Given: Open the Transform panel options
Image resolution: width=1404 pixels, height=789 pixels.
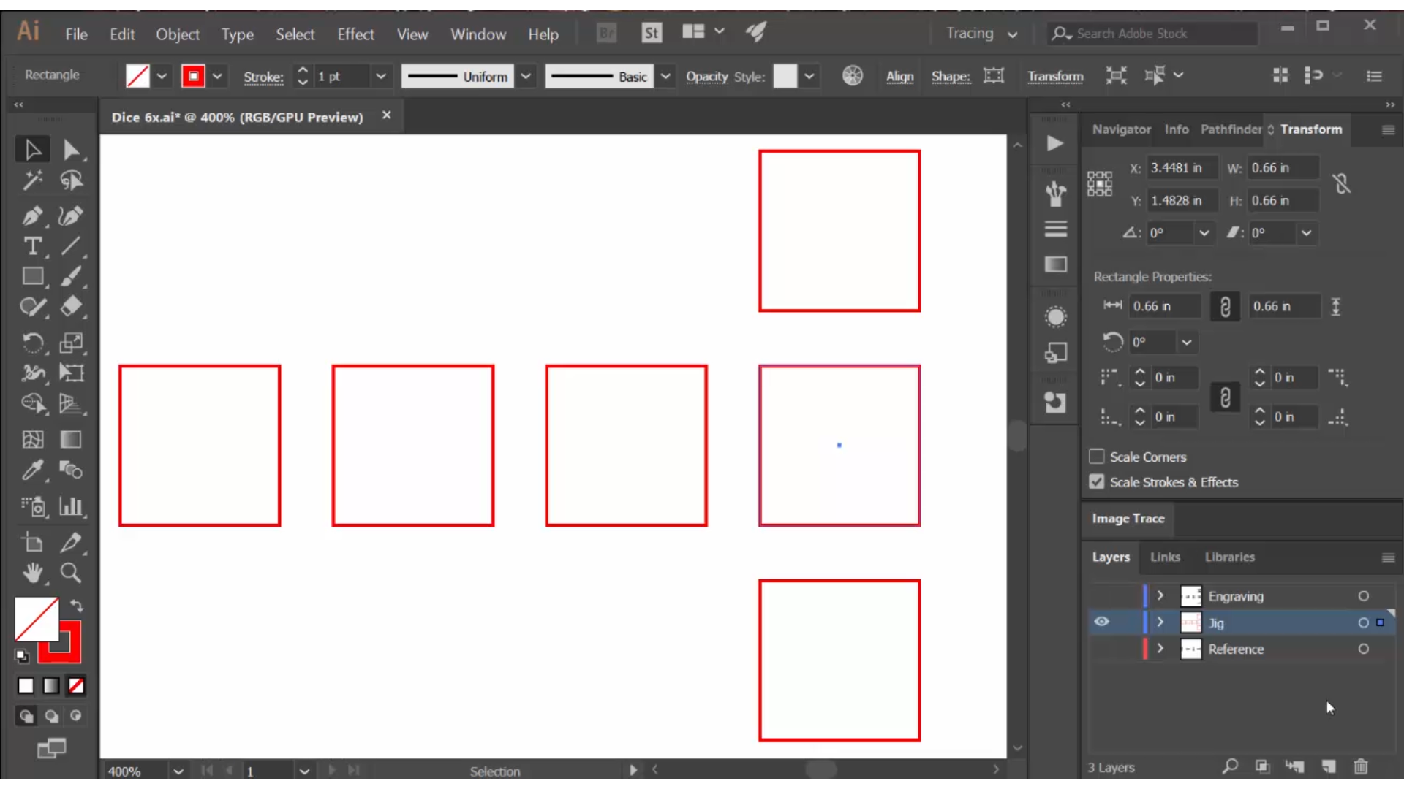Looking at the screenshot, I should [x=1386, y=128].
